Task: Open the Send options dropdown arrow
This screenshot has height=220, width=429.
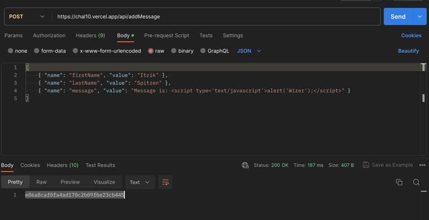Action: tap(420, 17)
